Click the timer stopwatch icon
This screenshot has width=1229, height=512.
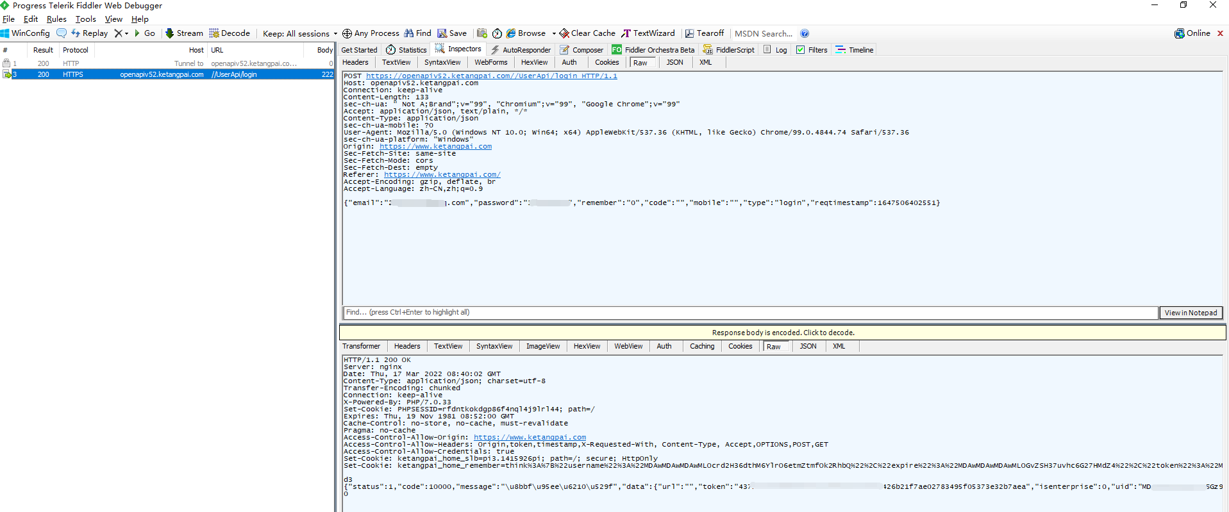497,33
